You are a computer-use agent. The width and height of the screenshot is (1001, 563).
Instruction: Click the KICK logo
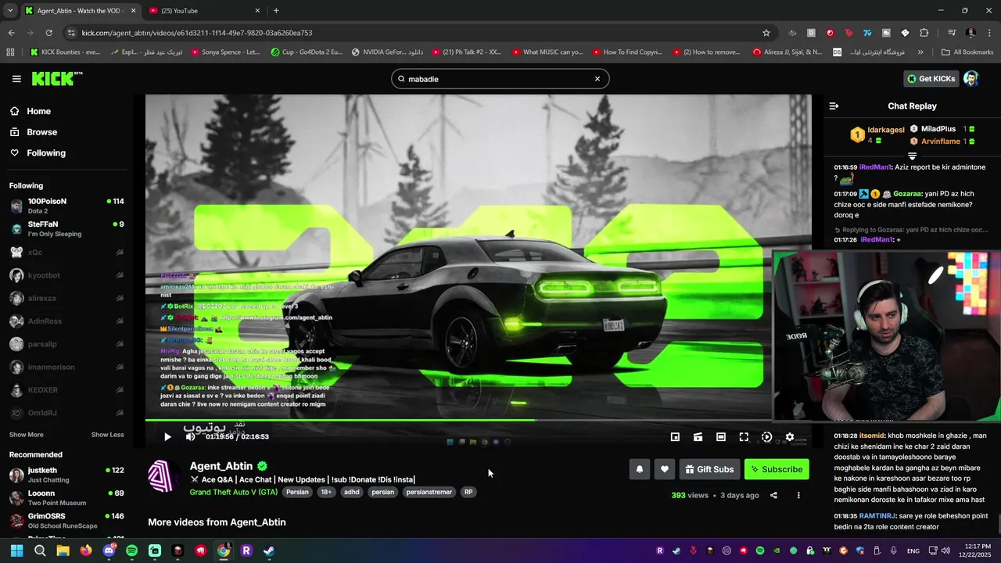pos(56,78)
